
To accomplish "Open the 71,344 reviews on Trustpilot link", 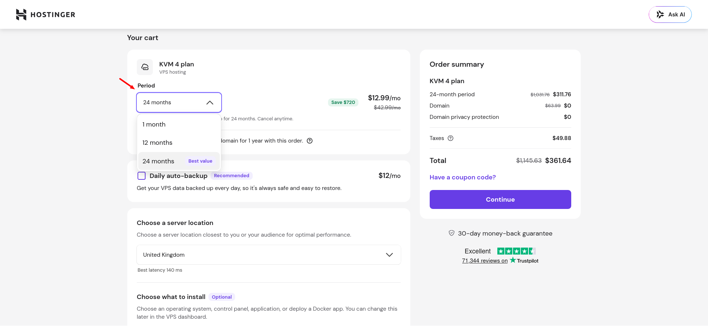I will 500,260.
